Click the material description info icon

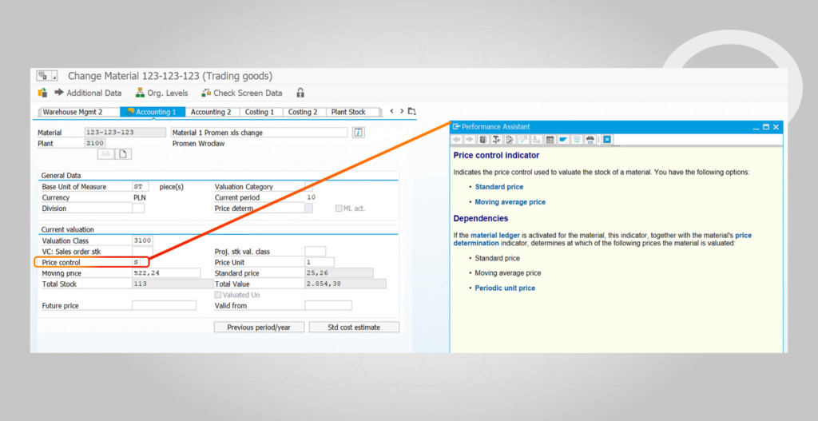(359, 133)
